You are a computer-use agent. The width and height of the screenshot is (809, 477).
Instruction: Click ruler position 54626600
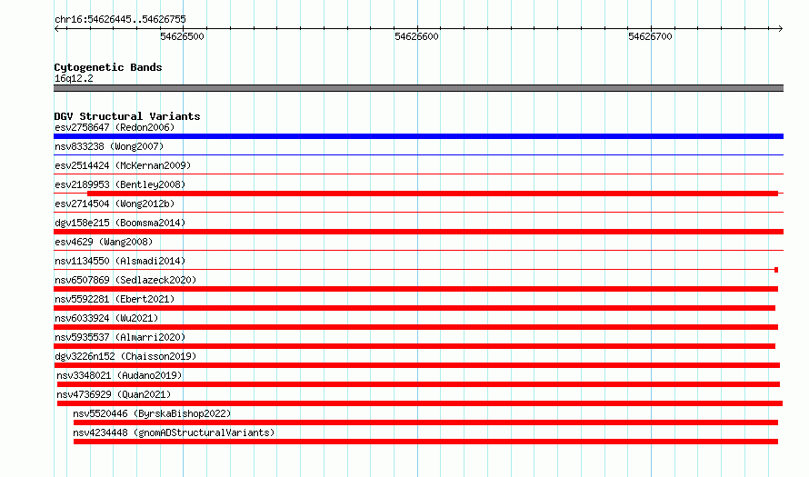416,36
